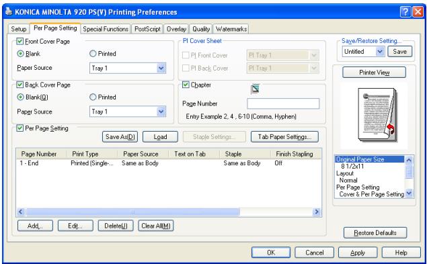Open Front Cover Paper Source Tray 1 dropdown
This screenshot has height=264, width=427.
click(x=128, y=68)
